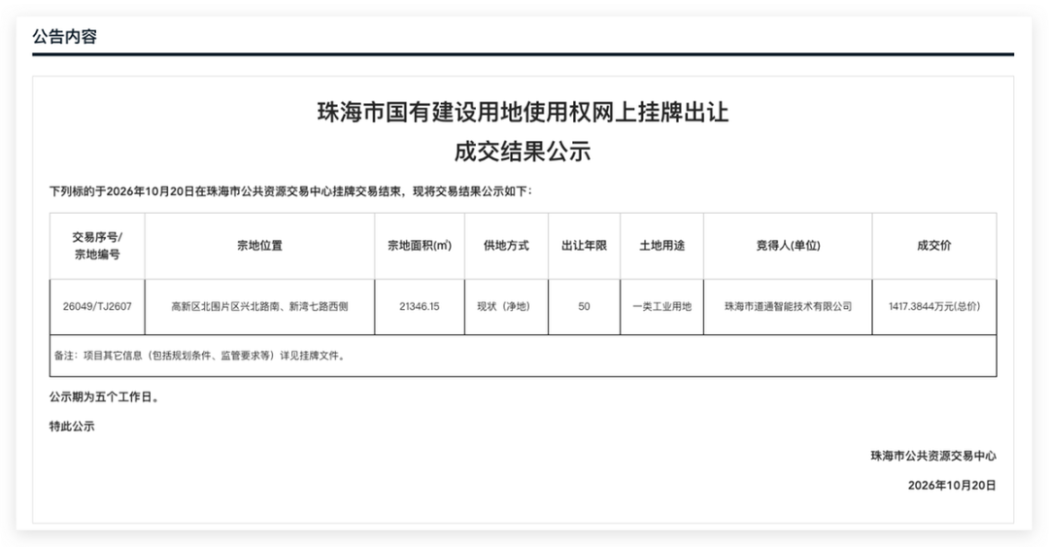Select the area value 21346.15
The height and width of the screenshot is (547, 1049).
(x=420, y=307)
